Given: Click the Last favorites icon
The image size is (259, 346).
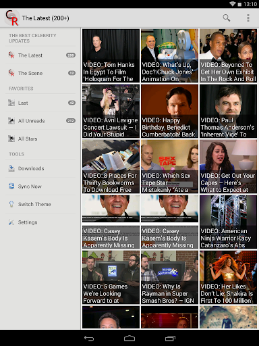Looking at the screenshot, I should (11, 103).
